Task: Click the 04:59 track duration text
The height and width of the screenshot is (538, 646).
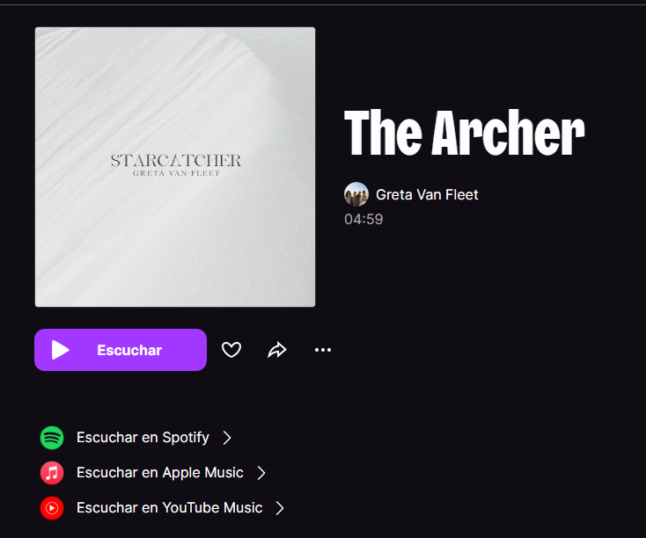Action: (x=363, y=220)
